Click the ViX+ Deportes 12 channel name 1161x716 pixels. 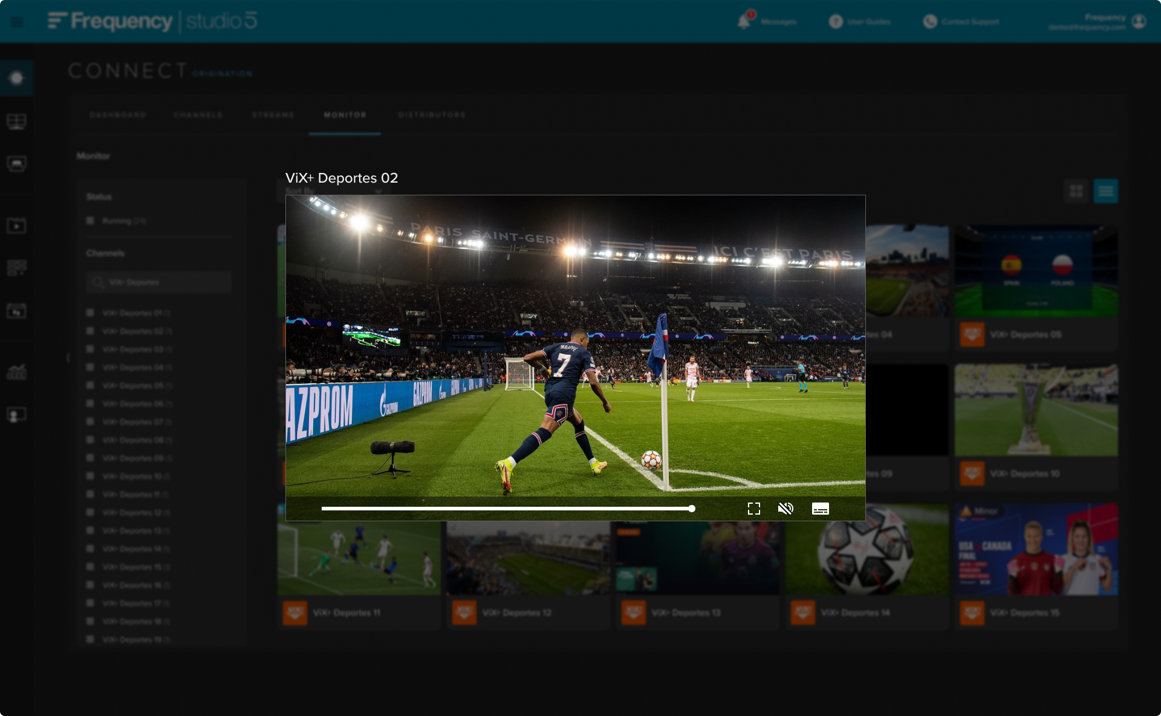click(x=517, y=613)
